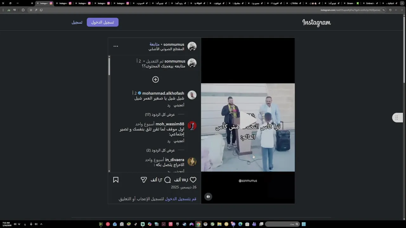Share the reel with the paper plane icon
This screenshot has width=406, height=228.
pos(144,180)
